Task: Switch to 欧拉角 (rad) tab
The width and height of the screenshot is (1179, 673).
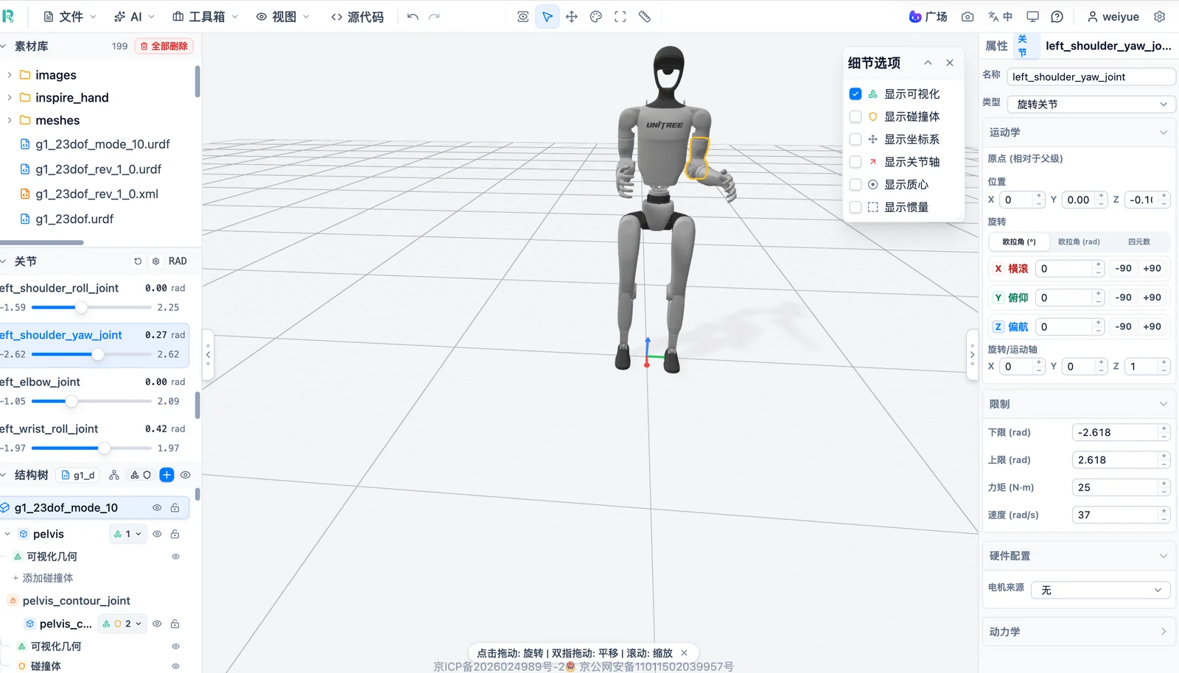Action: (x=1079, y=242)
